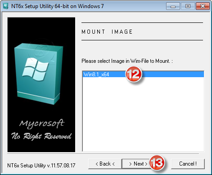The height and width of the screenshot is (175, 212).
Task: Click the Next button
Action: (138, 164)
